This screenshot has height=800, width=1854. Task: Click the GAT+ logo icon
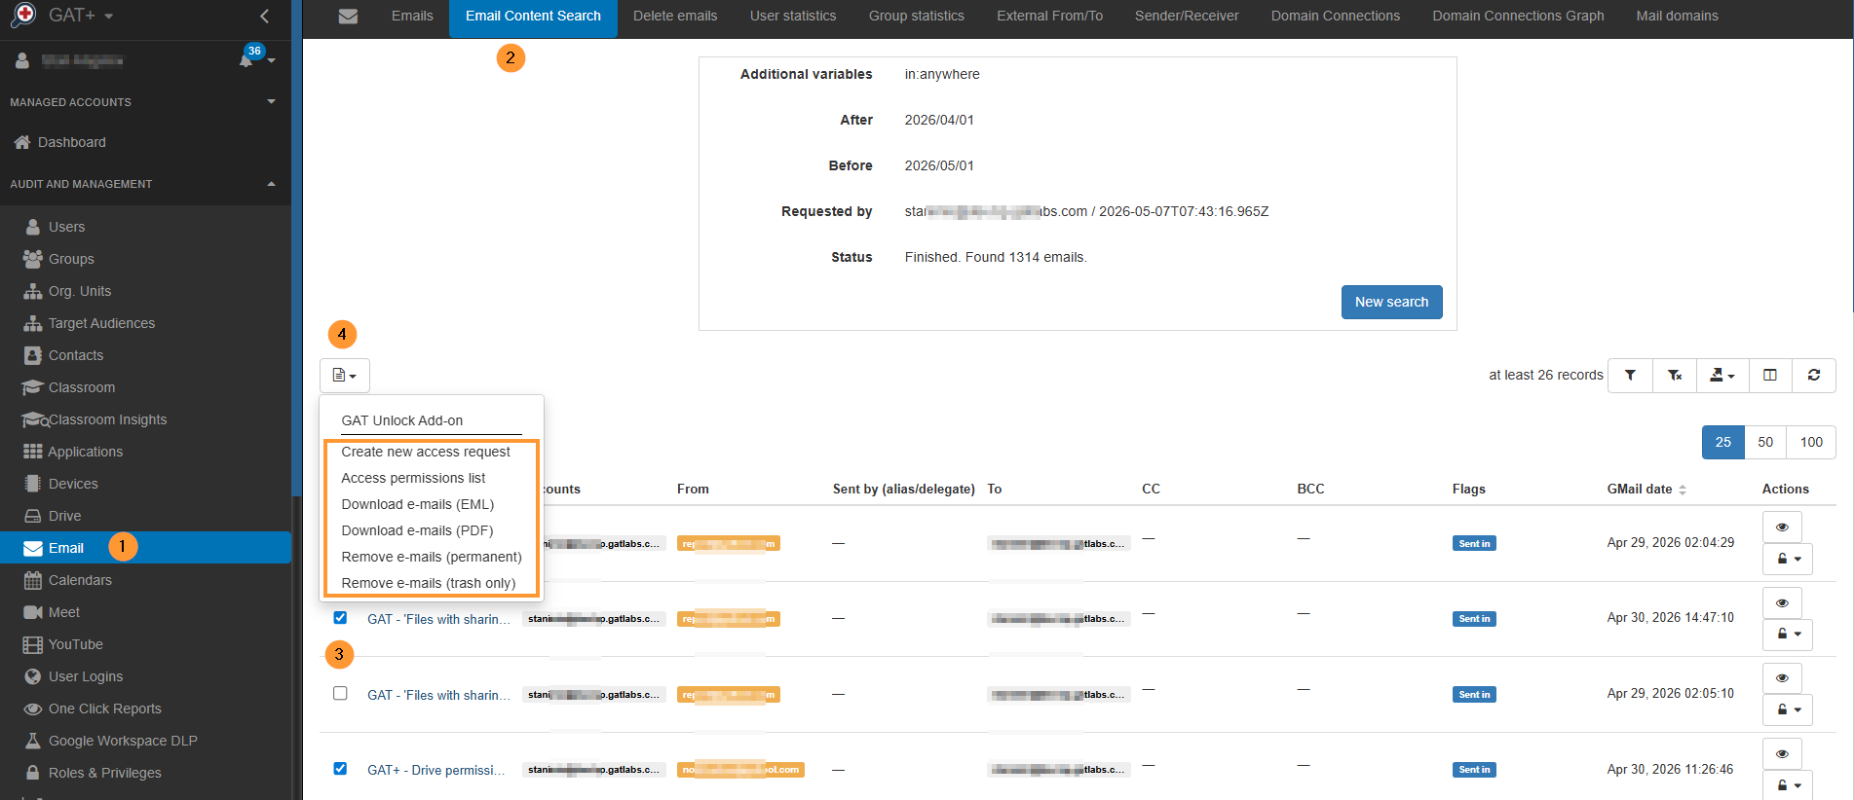click(23, 15)
